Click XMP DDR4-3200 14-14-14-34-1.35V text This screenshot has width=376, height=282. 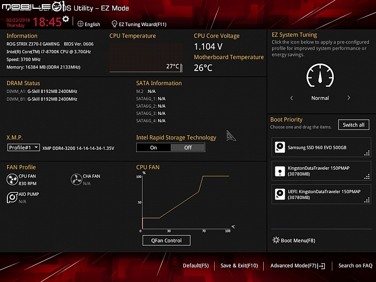point(78,148)
